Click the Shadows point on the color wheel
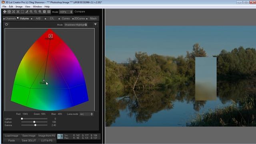This screenshot has height=144, width=256. (x=44, y=80)
